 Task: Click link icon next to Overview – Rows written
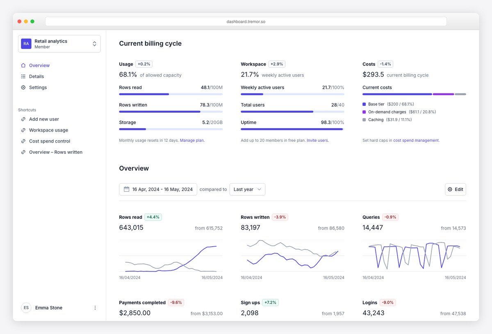coord(23,152)
